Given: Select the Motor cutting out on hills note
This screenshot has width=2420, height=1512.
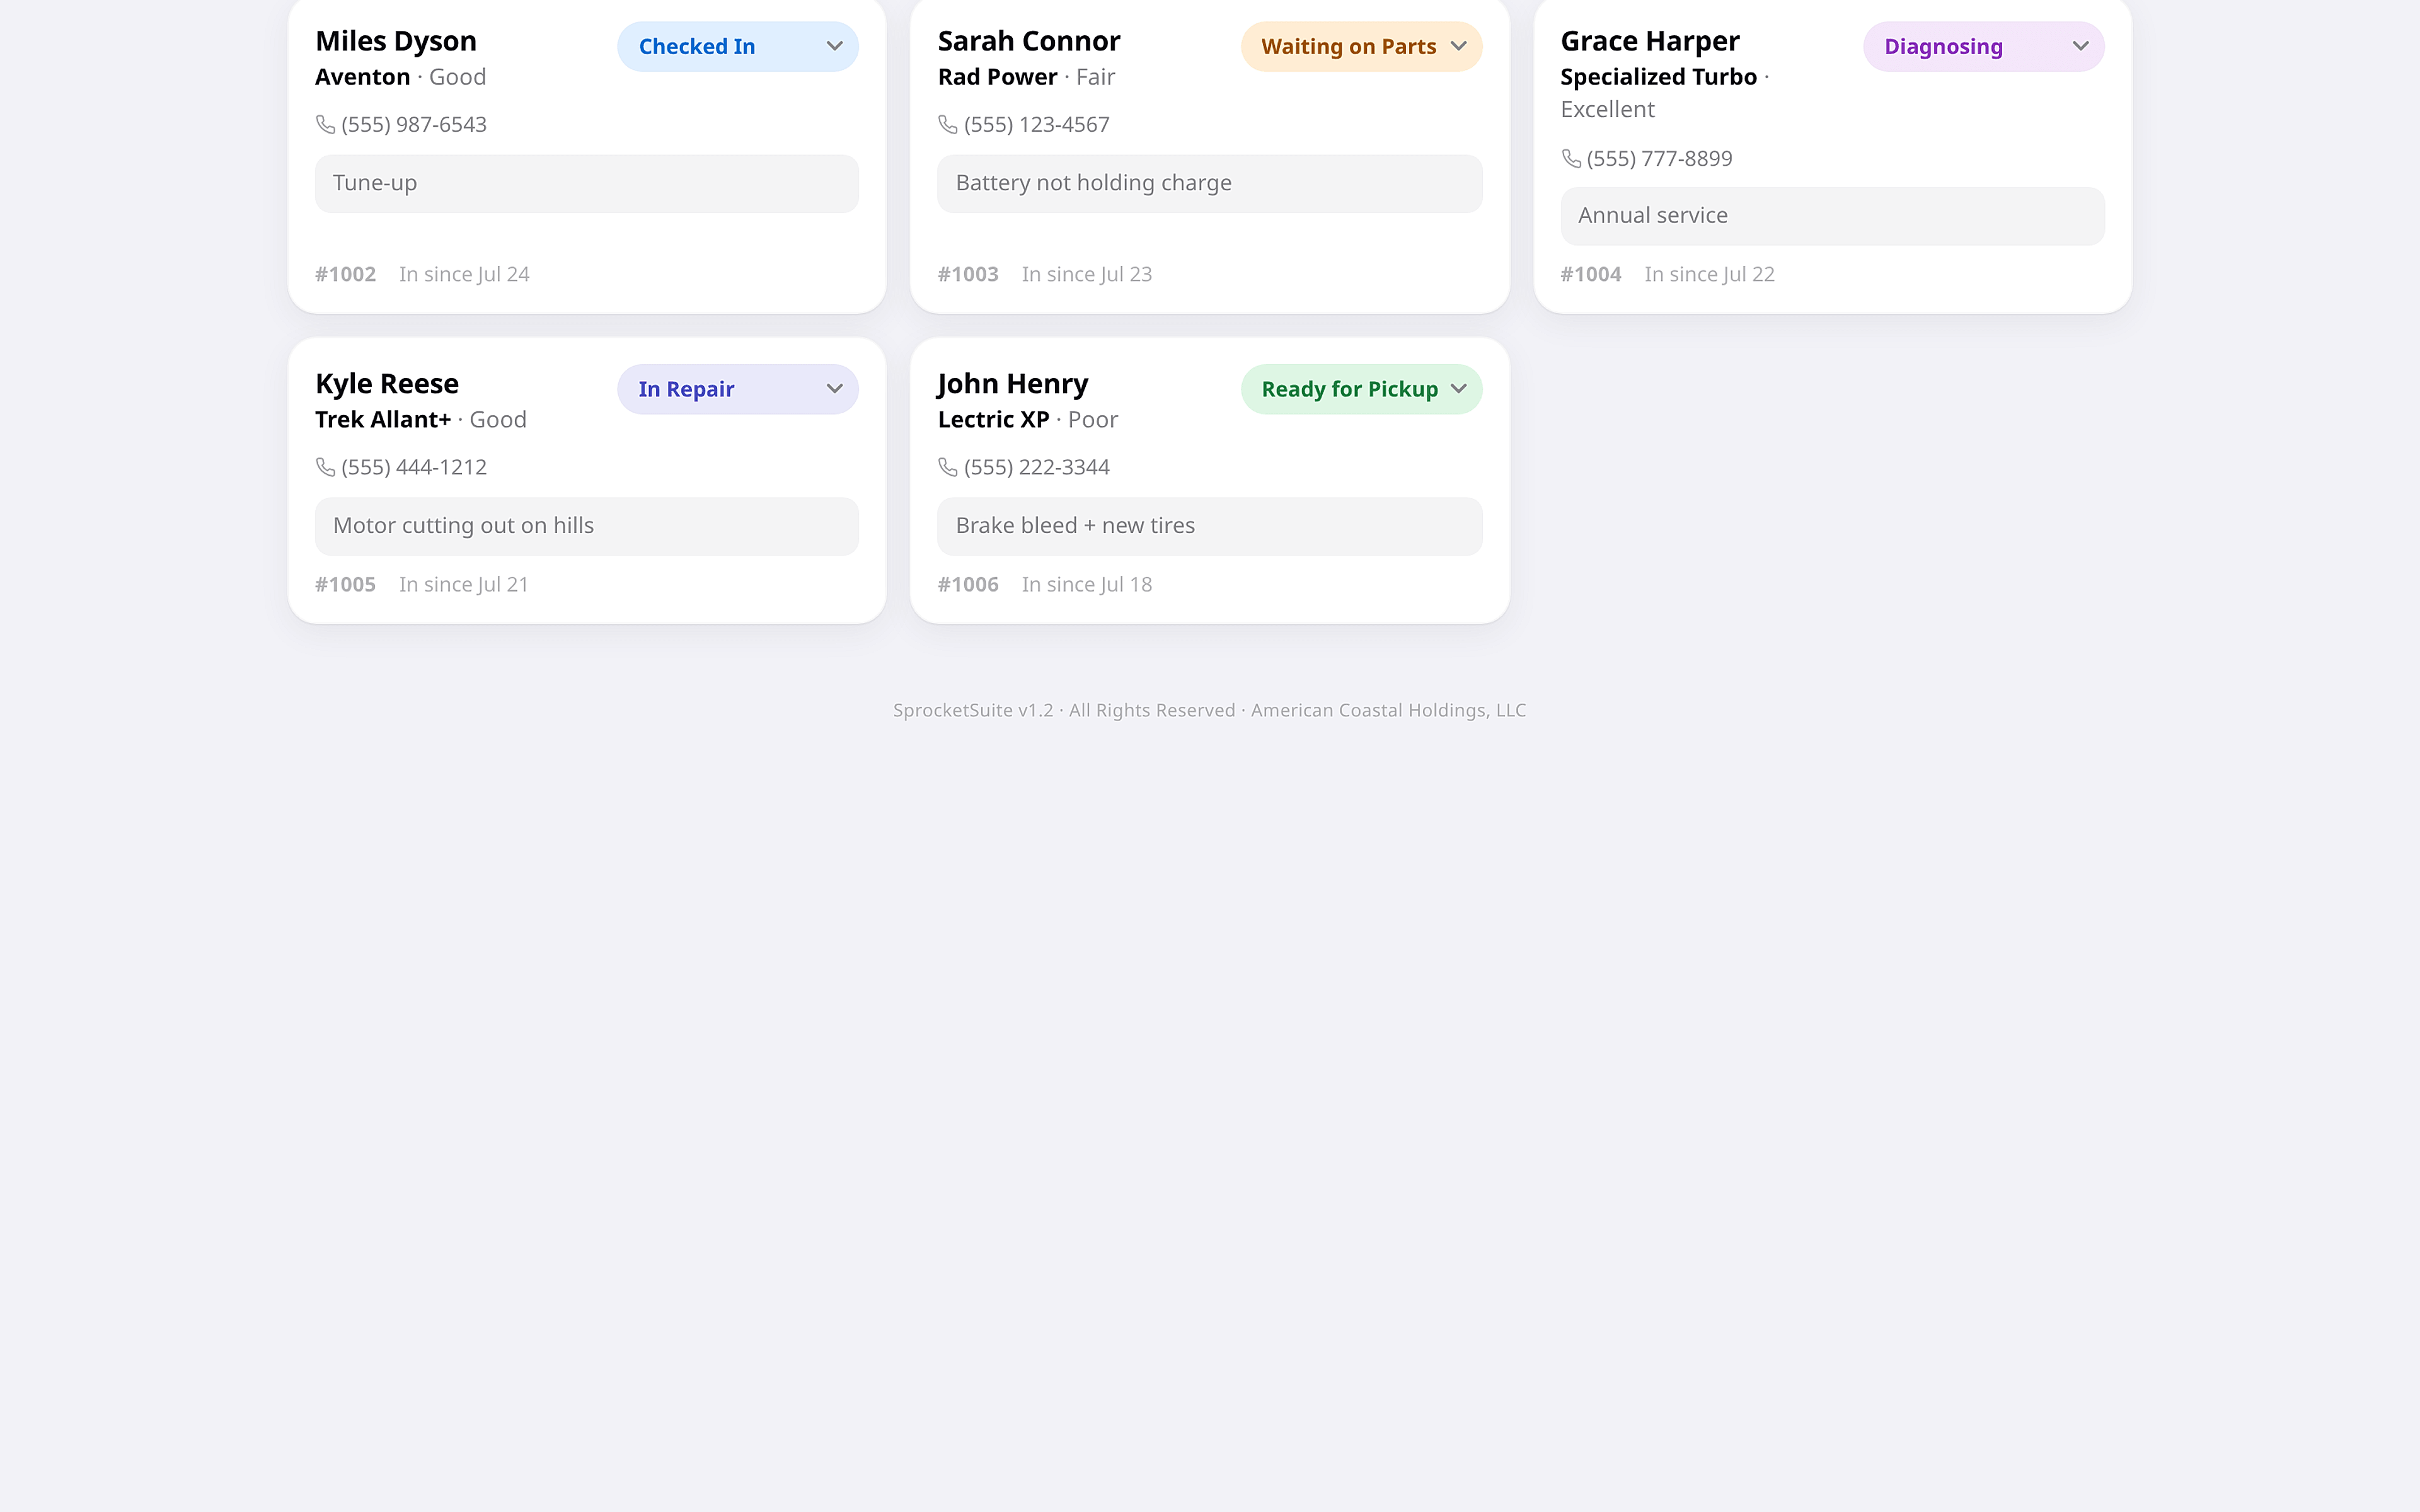Looking at the screenshot, I should tap(587, 526).
